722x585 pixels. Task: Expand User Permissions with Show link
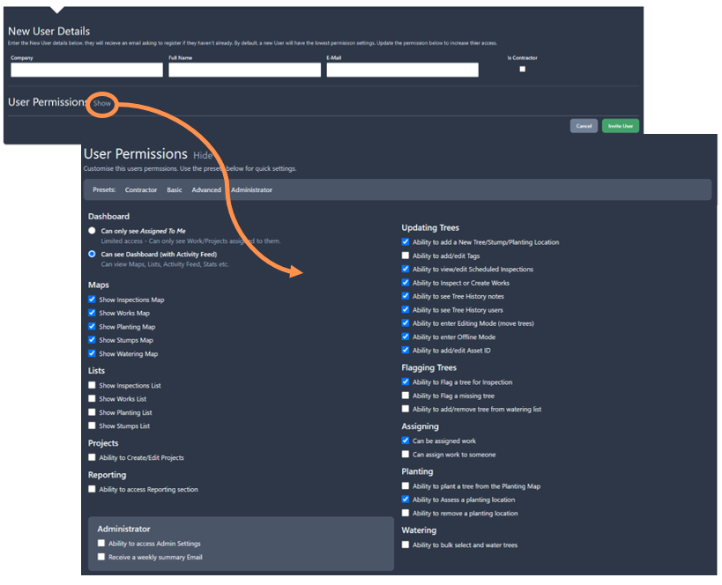[102, 103]
